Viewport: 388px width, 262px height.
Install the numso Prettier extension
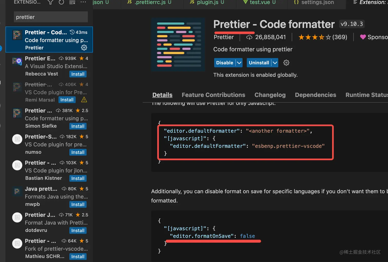(78, 152)
